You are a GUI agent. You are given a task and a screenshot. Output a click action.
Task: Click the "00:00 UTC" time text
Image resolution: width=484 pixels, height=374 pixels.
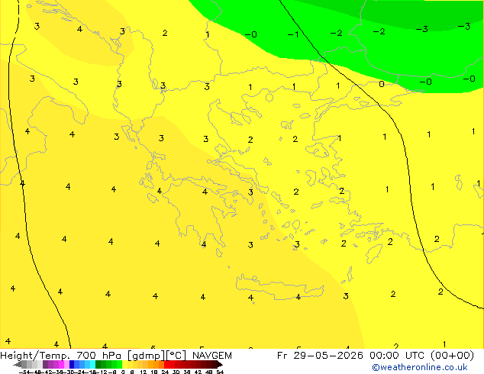point(395,356)
